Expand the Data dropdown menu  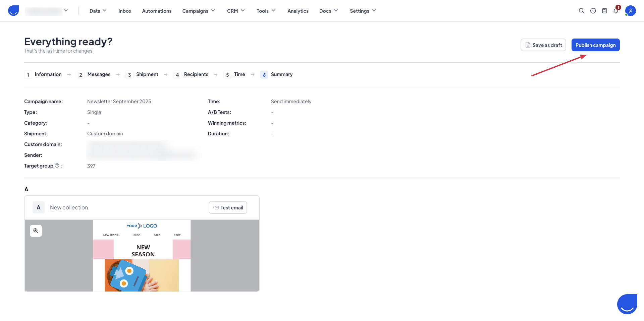(x=98, y=11)
